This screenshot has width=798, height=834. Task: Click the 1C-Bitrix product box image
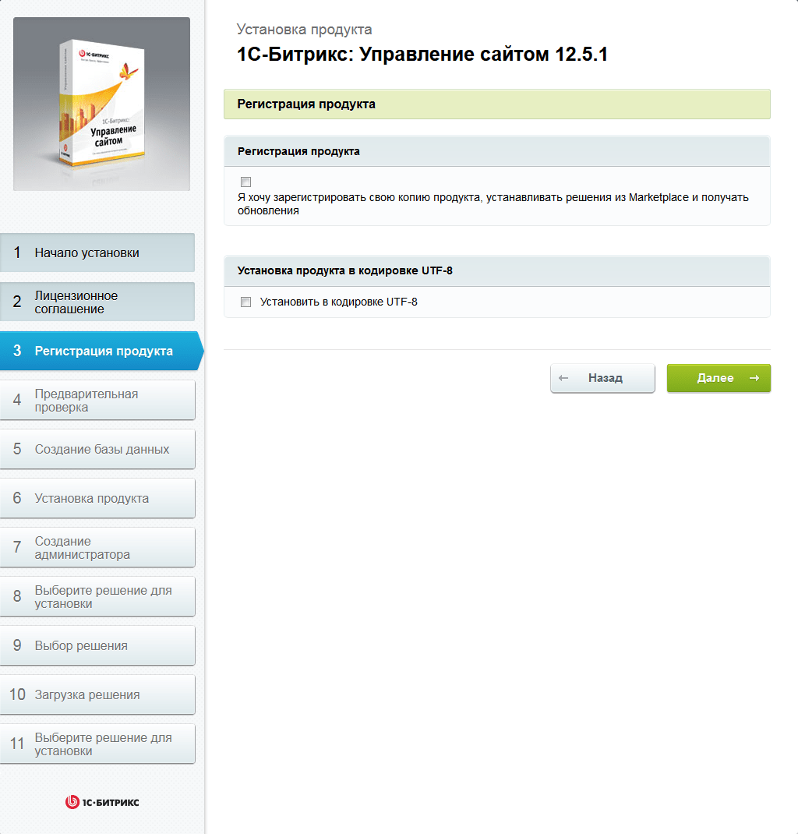click(101, 104)
